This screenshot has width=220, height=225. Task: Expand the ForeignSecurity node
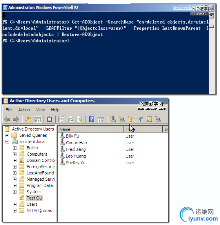point(15,167)
